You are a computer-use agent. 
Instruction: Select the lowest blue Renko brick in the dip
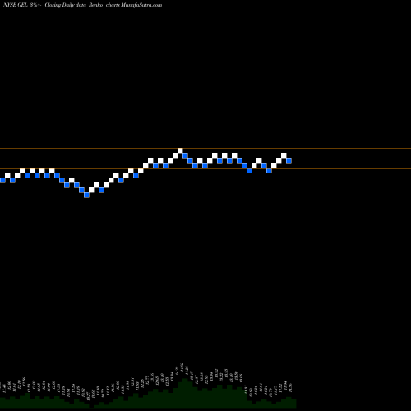pyautogui.click(x=86, y=195)
